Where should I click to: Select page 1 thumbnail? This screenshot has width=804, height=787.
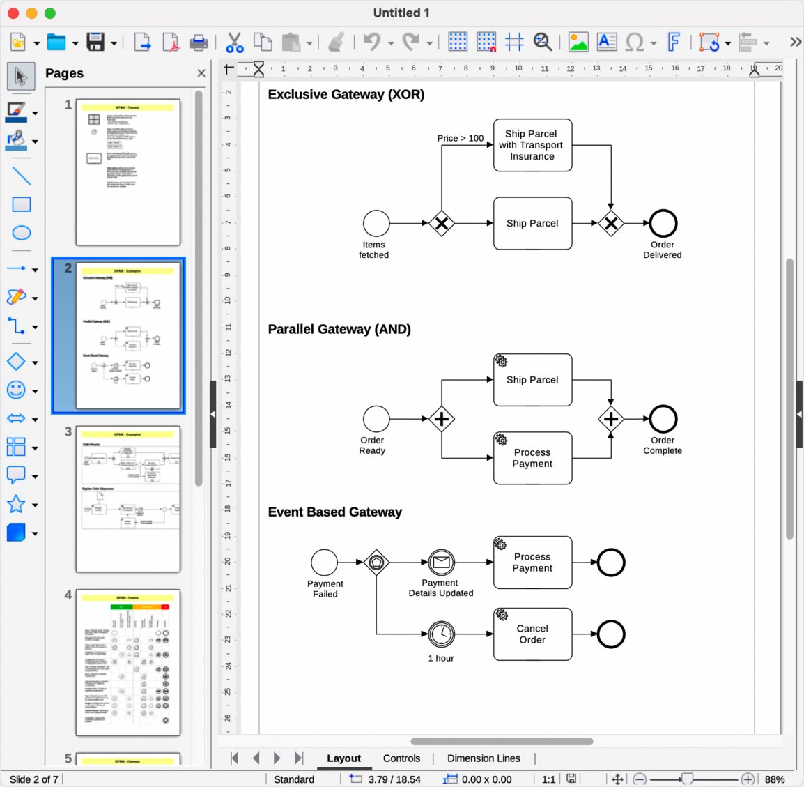127,172
